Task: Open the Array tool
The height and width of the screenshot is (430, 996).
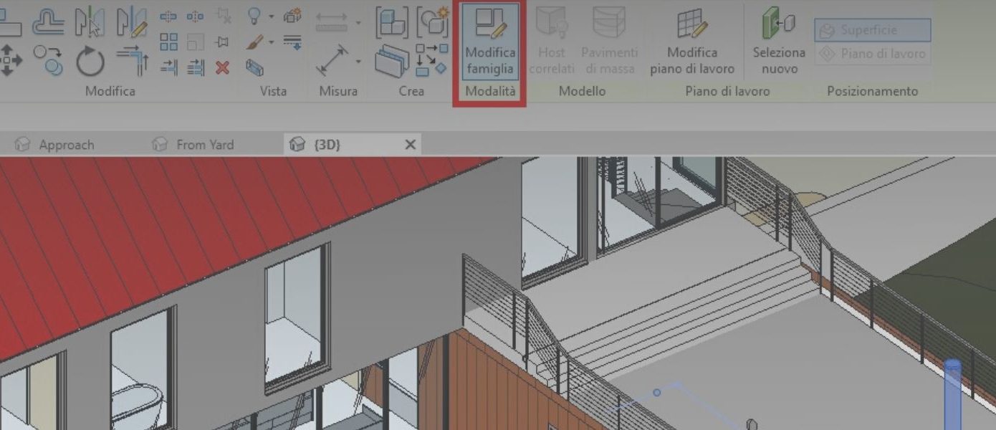Action: point(169,42)
